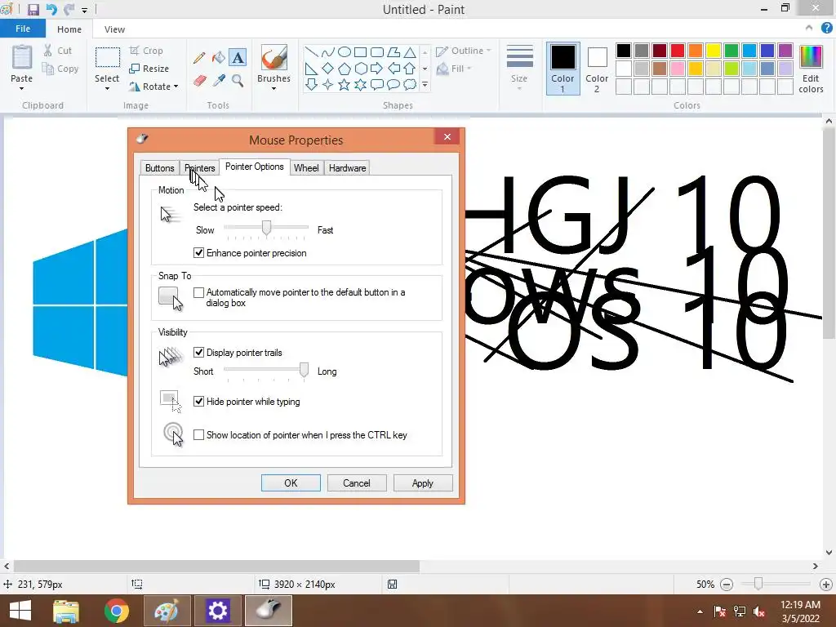Select the Line shape

pyautogui.click(x=311, y=52)
